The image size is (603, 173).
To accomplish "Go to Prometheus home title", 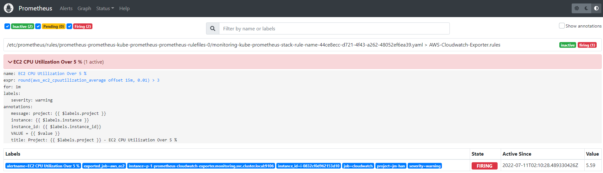I will (35, 8).
